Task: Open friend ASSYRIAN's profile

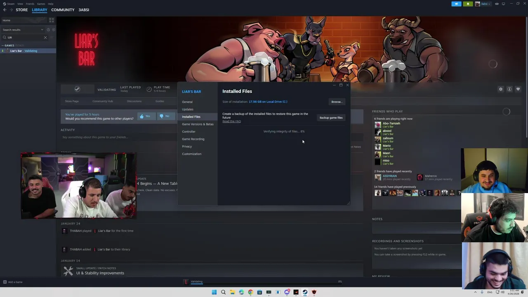Action: pos(389,176)
